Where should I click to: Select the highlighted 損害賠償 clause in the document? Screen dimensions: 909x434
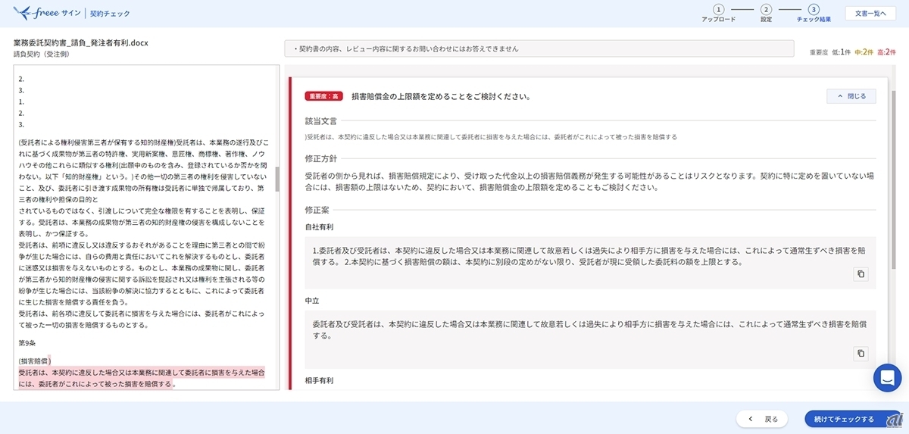click(x=142, y=378)
